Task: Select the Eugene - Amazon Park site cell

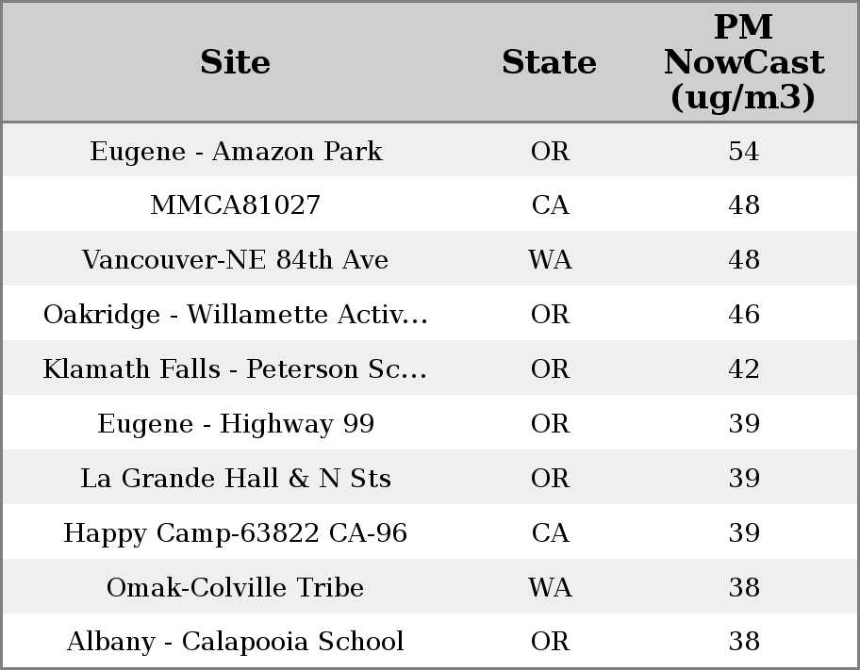Action: coord(236,152)
